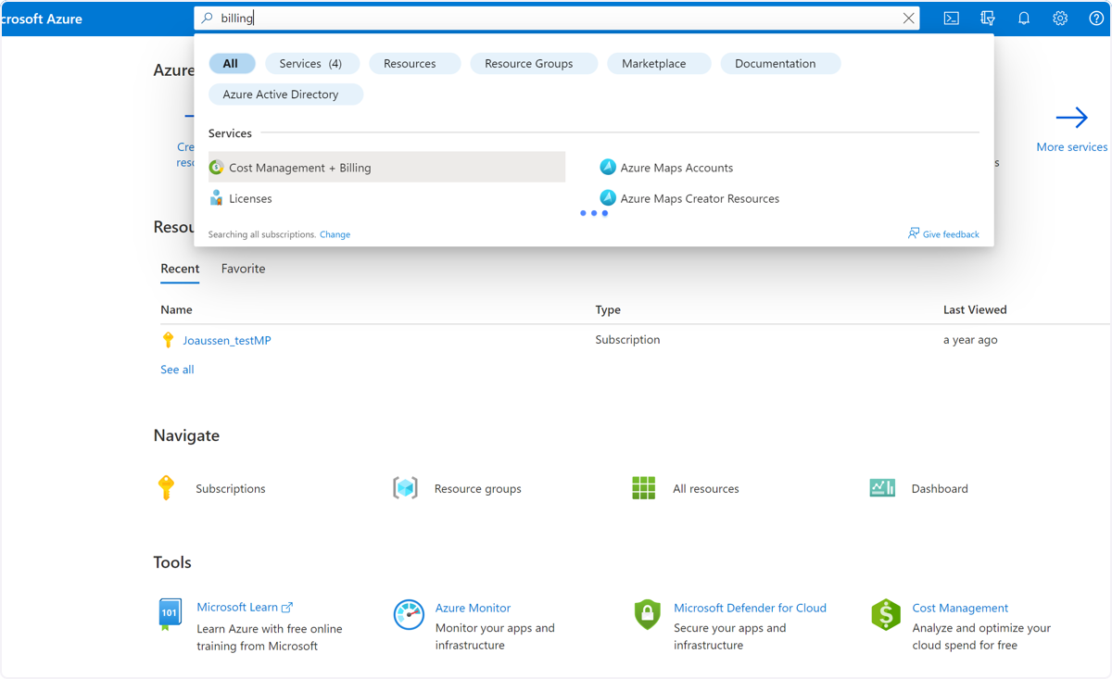
Task: Select the Services (4) filter pill
Action: tap(310, 63)
